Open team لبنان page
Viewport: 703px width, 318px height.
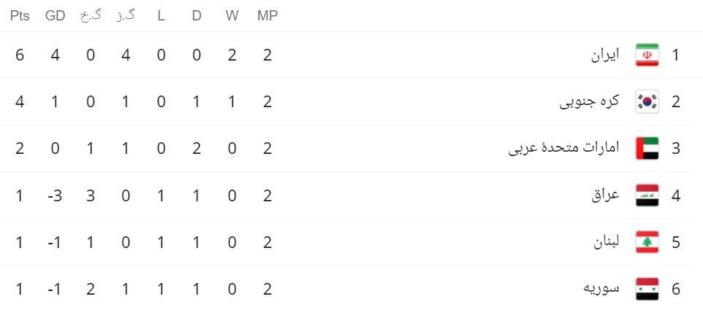(607, 242)
